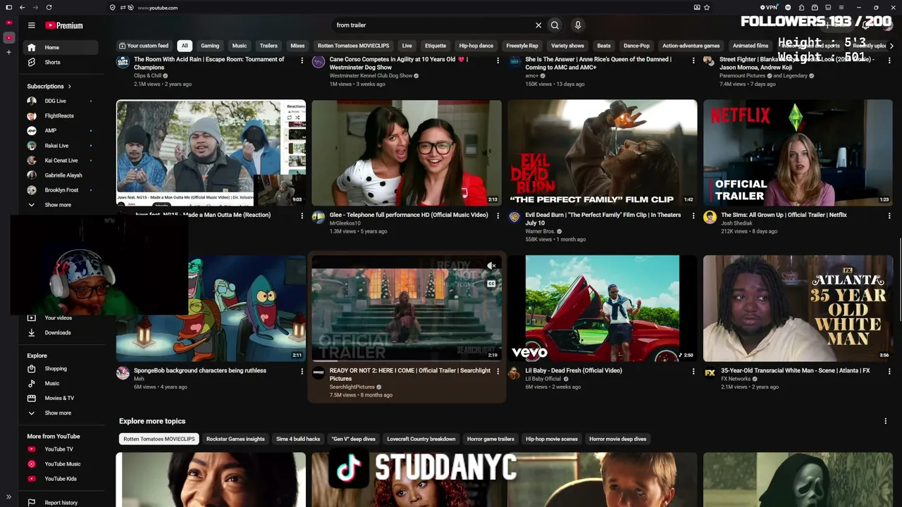902x507 pixels.
Task: Toggle mute on the Ready or Not preview
Action: [491, 266]
